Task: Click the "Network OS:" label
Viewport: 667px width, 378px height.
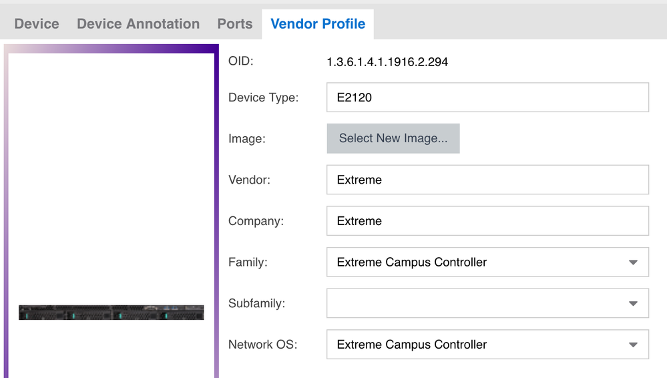Action: coord(262,345)
